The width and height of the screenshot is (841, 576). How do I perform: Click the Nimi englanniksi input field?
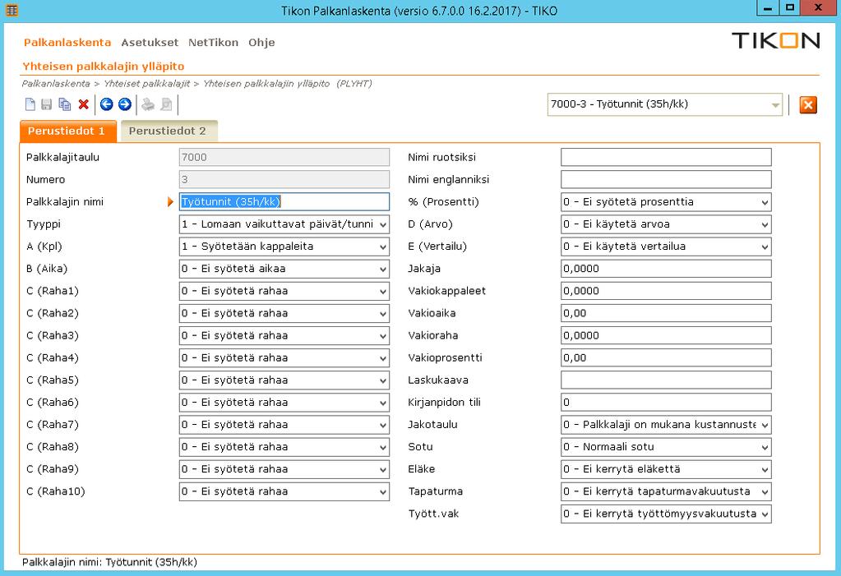[666, 180]
